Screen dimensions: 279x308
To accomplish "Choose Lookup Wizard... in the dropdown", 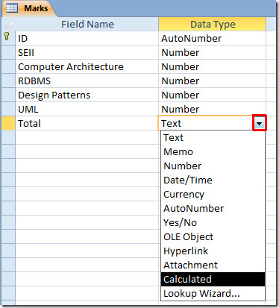I will (213, 293).
